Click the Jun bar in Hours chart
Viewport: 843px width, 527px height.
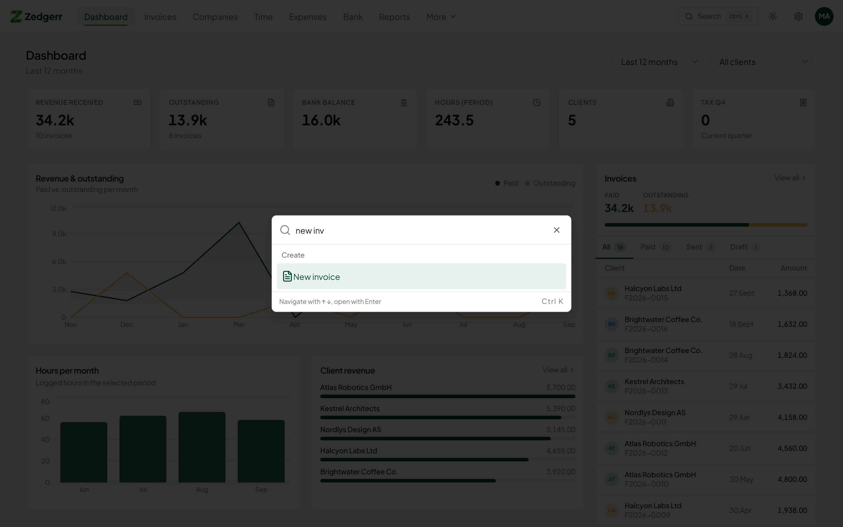click(84, 452)
